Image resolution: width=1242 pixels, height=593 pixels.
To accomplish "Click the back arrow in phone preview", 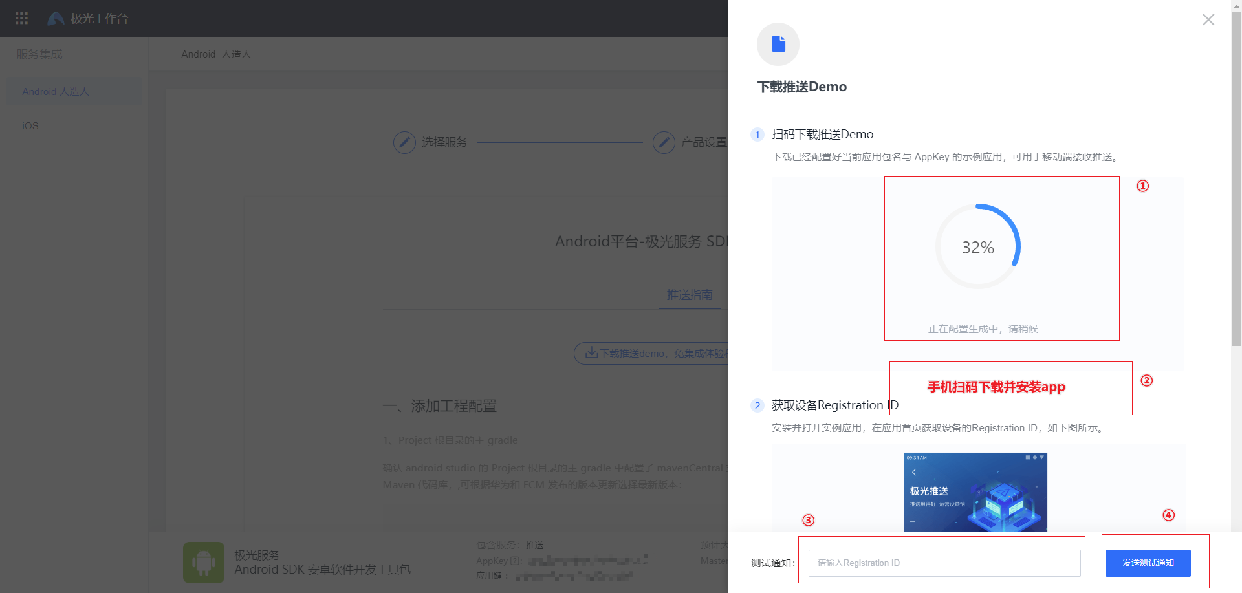I will pyautogui.click(x=914, y=472).
